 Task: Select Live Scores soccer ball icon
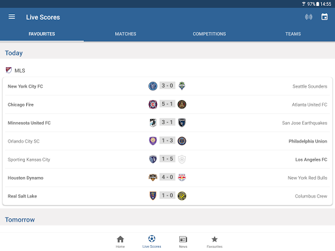(152, 239)
